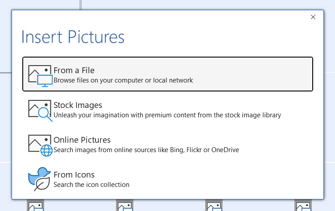Click 'Unleash your imagination' stock library description

(167, 115)
